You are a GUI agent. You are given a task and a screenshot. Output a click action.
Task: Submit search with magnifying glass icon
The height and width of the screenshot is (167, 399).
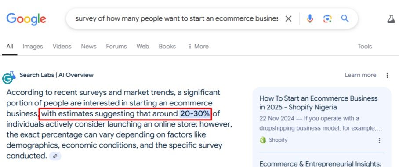(x=345, y=18)
